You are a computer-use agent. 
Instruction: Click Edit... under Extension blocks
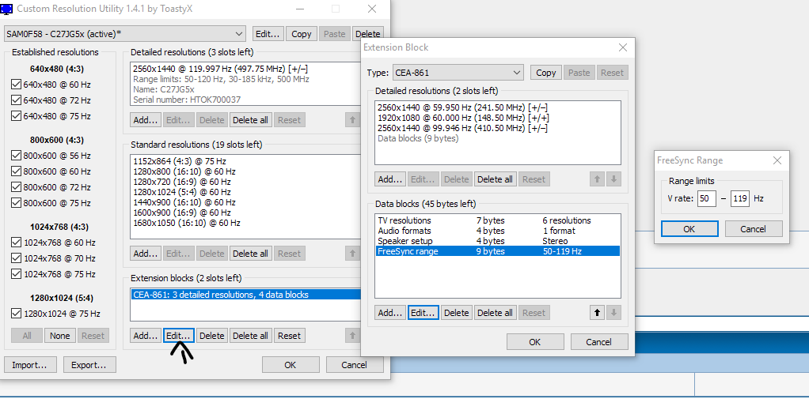click(178, 336)
